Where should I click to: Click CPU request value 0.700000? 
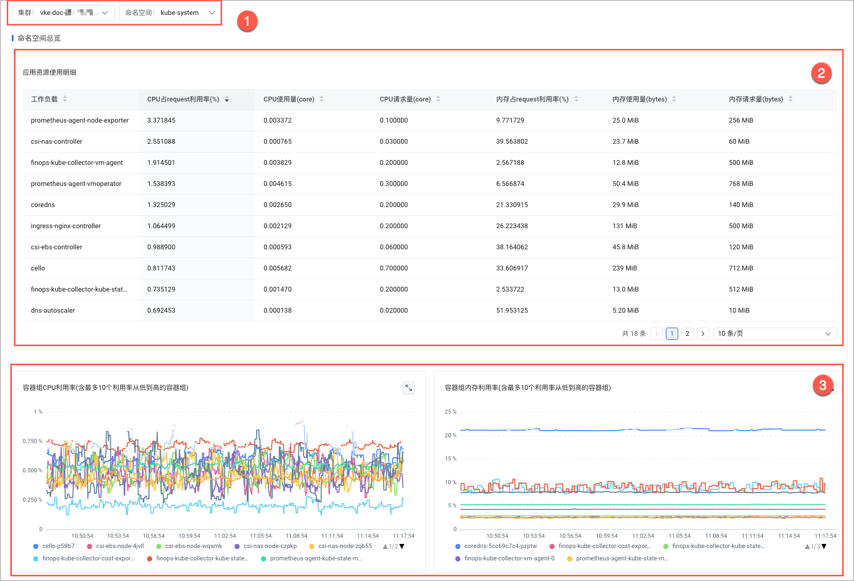(394, 268)
